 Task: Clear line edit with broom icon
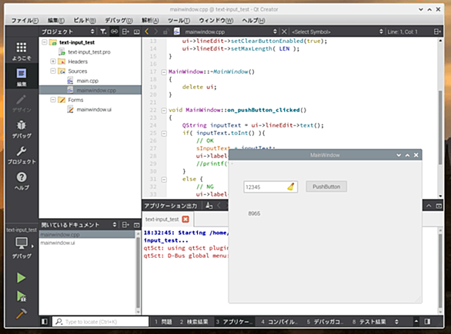[x=291, y=187]
